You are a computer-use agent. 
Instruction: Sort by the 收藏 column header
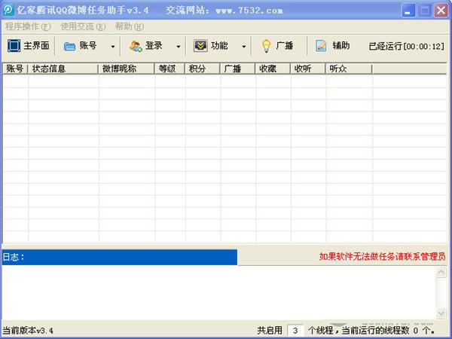pos(273,69)
